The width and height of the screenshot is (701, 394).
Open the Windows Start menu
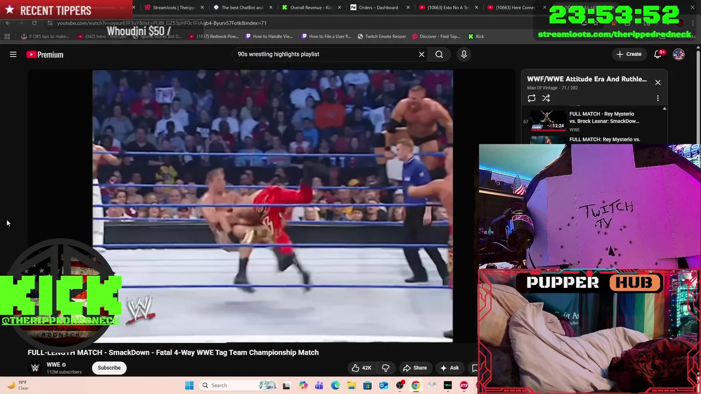tap(189, 385)
